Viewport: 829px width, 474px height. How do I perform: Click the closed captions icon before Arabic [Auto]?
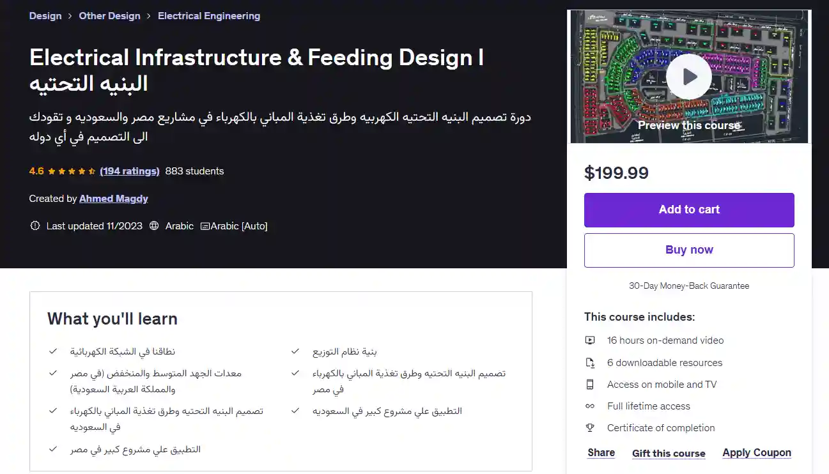pos(205,226)
